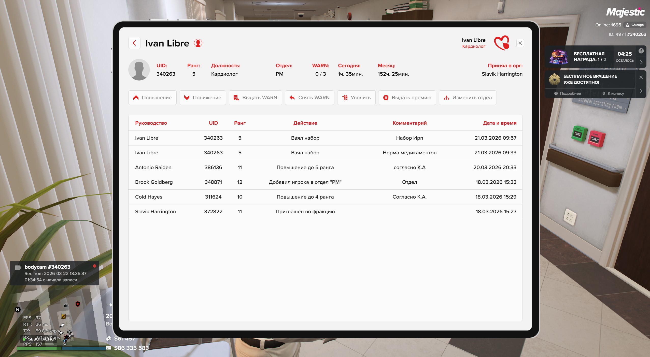Viewport: 650px width, 357px height.
Task: Click the Уволить fire button
Action: (x=356, y=98)
